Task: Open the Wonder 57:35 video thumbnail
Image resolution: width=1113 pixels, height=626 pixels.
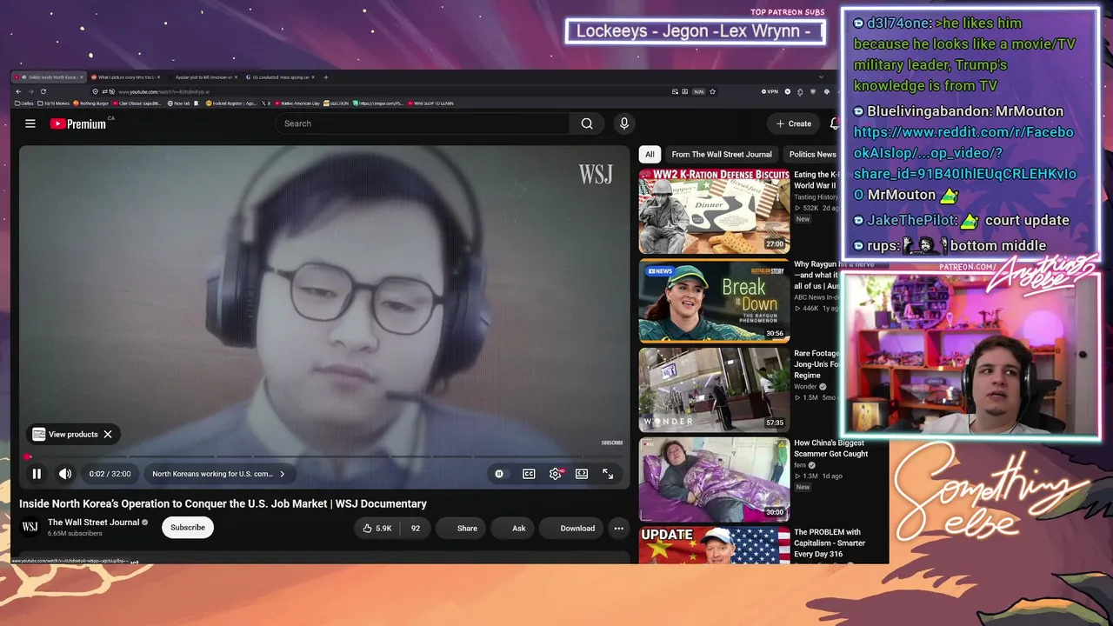Action: click(714, 390)
